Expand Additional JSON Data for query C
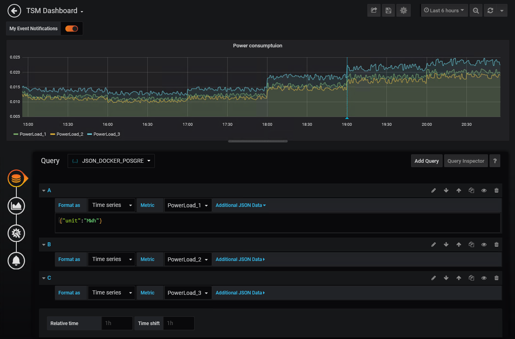This screenshot has width=515, height=339. click(240, 293)
